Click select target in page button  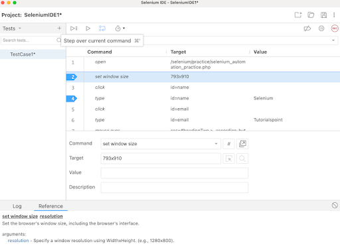click(229, 158)
